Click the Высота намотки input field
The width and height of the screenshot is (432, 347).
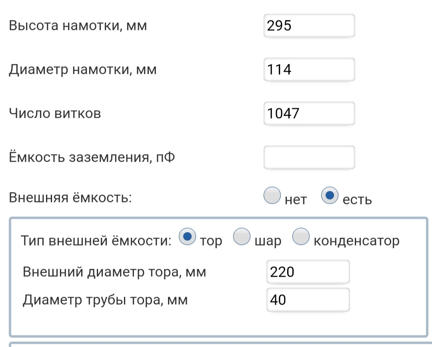pyautogui.click(x=309, y=26)
